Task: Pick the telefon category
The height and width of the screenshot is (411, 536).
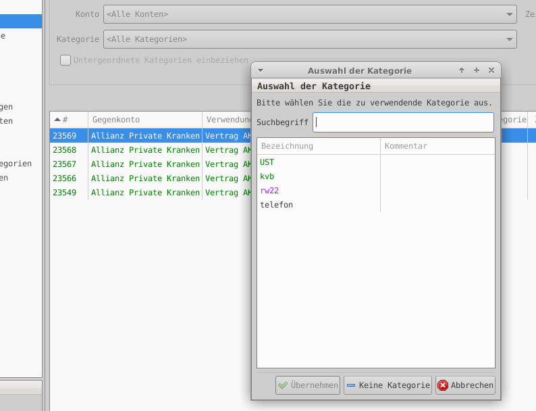Action: pyautogui.click(x=276, y=205)
